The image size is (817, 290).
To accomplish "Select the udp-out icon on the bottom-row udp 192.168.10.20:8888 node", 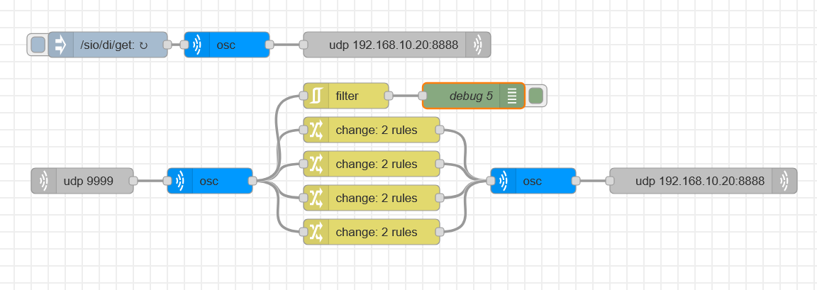I will 784,181.
